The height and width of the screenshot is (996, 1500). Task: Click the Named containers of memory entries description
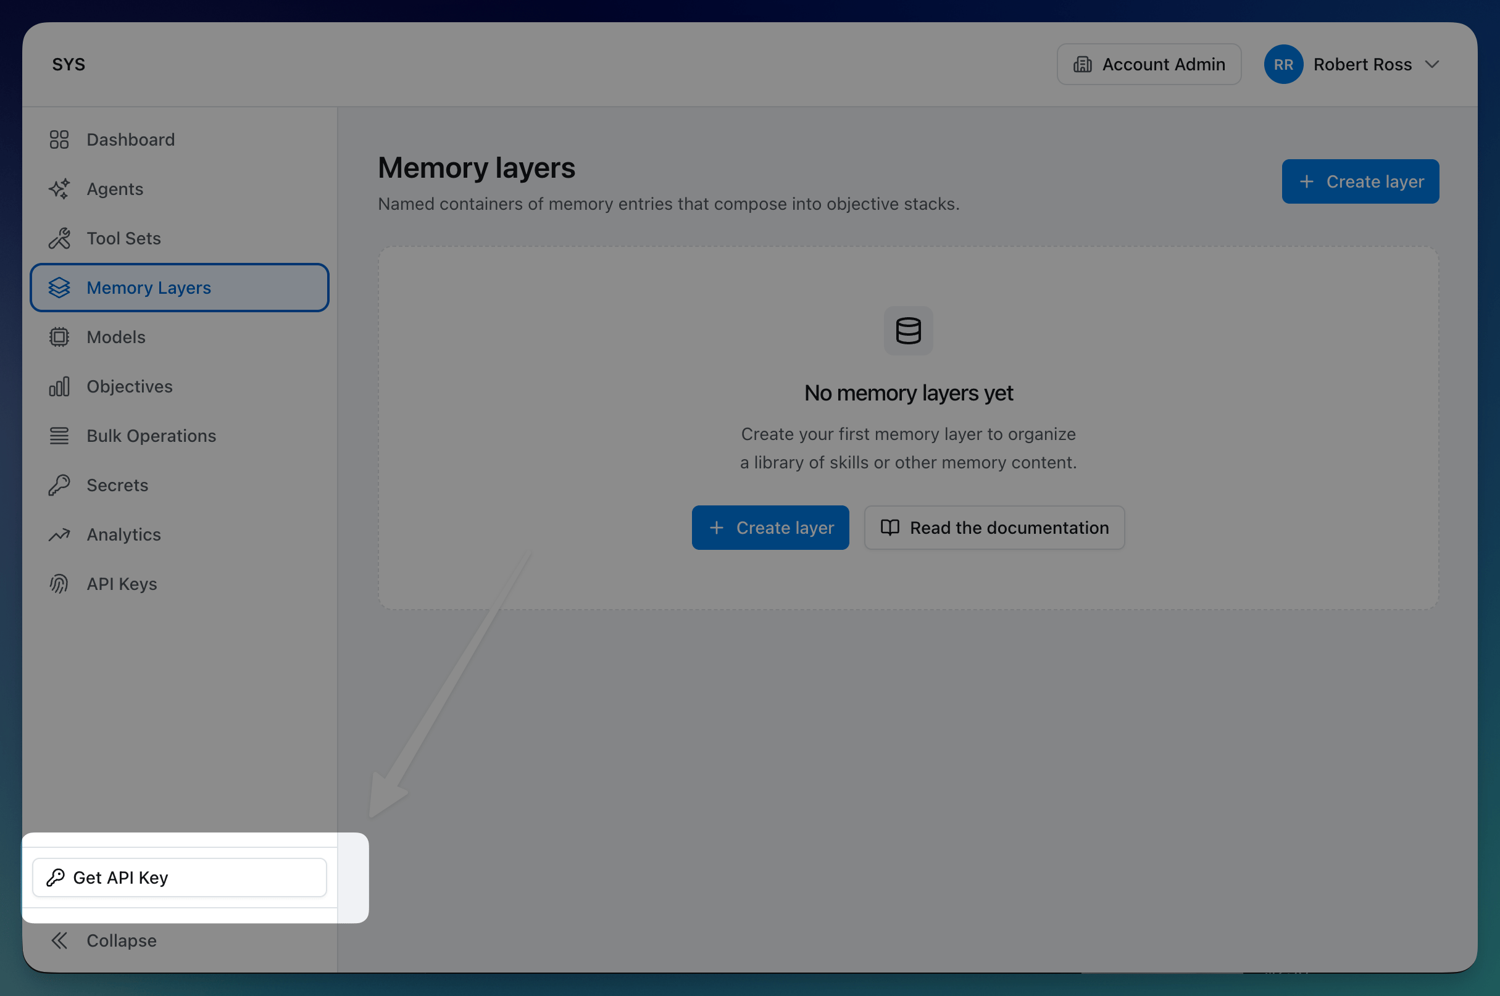pos(669,204)
